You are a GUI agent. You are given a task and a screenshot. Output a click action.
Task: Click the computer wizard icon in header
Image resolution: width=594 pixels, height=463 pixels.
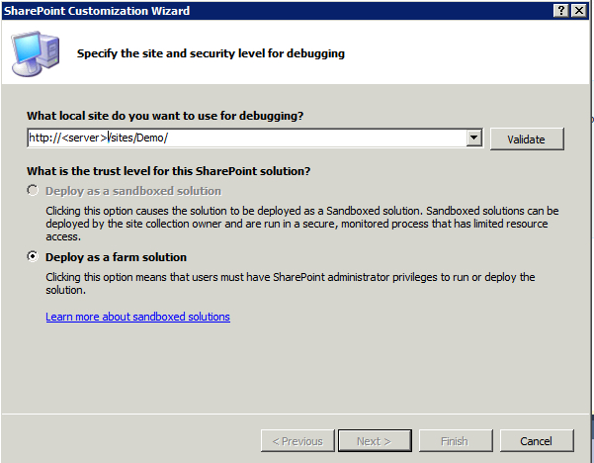(x=36, y=53)
